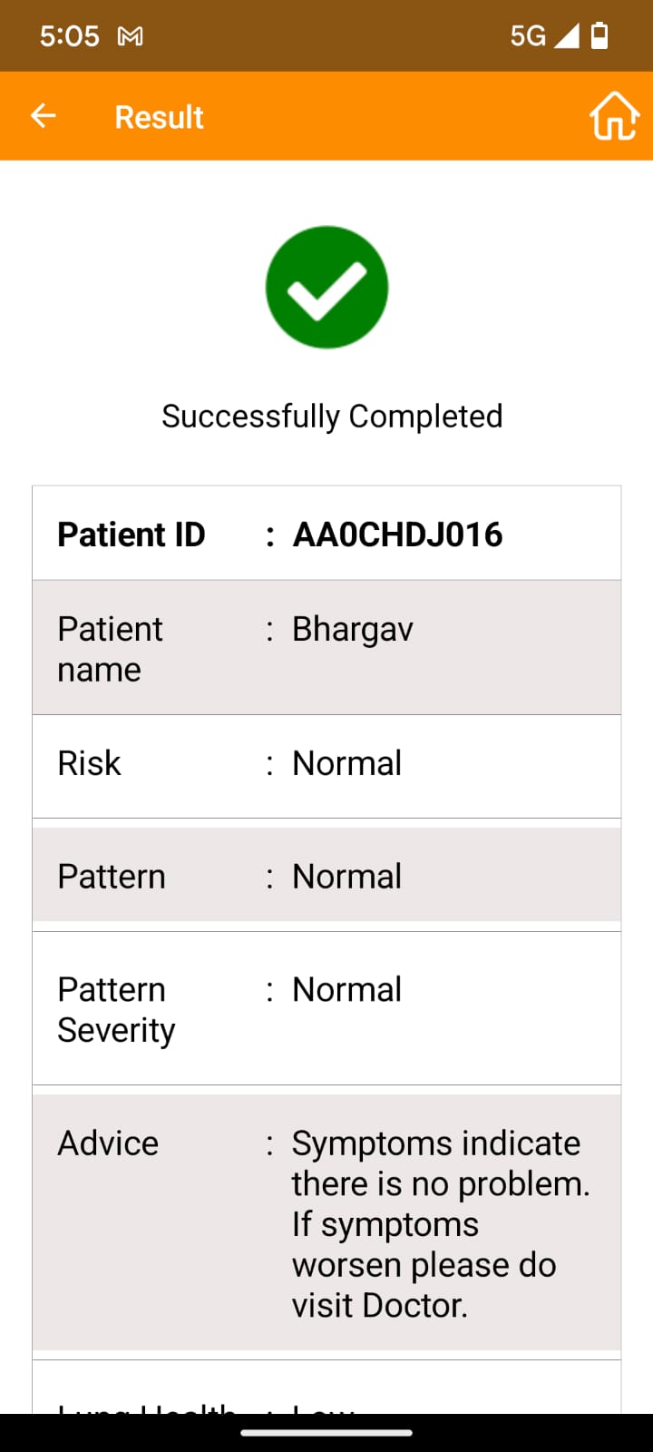
Task: Tap the clock showing 5:05
Action: click(x=70, y=36)
